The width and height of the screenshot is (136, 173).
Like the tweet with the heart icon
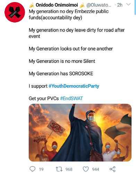86,169
